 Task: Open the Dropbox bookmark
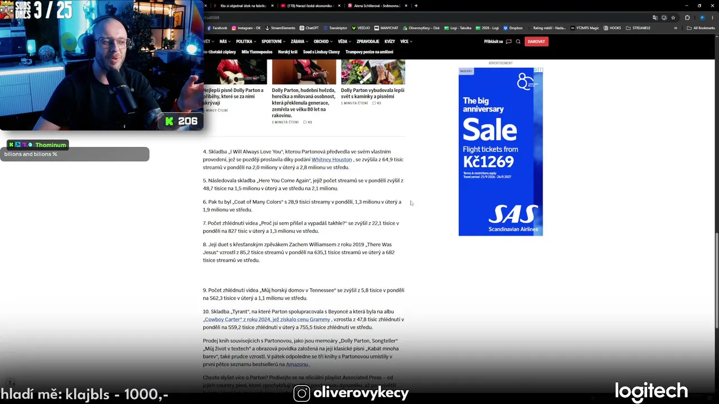click(x=513, y=27)
